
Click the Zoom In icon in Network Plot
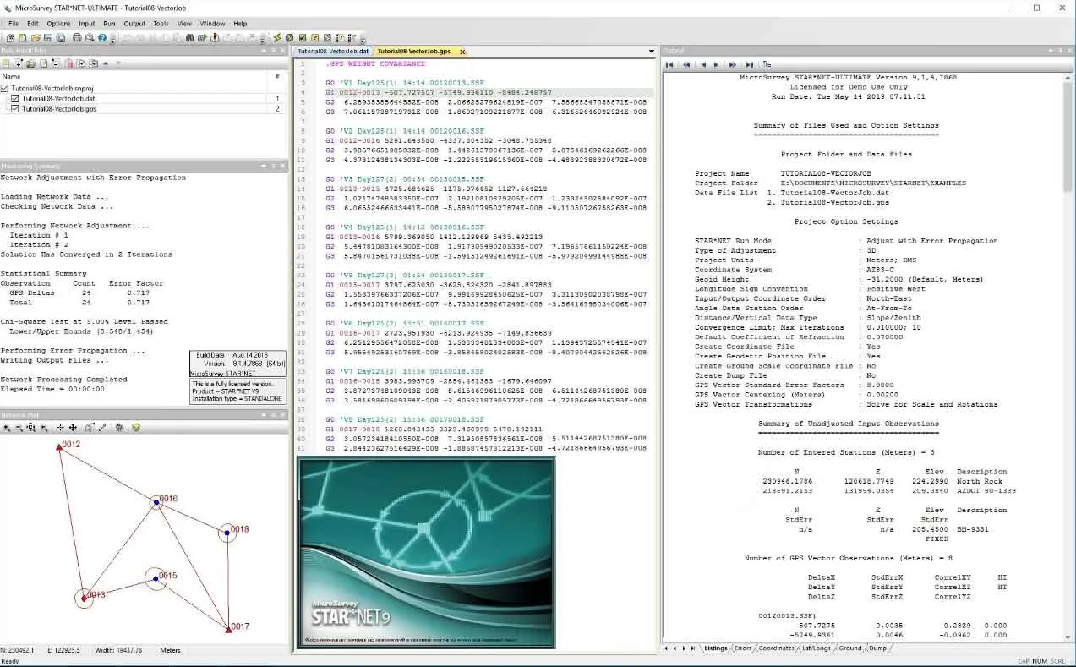pyautogui.click(x=6, y=428)
